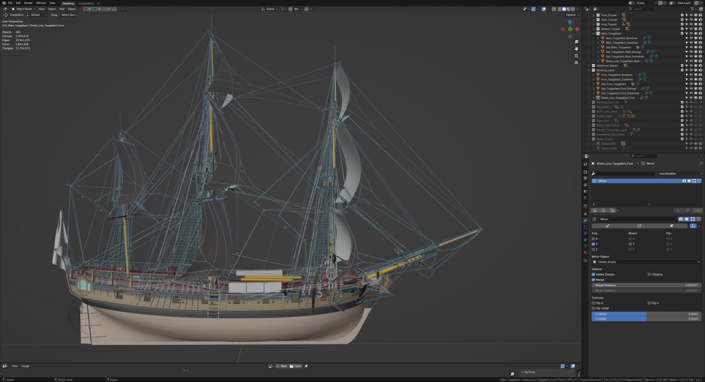
Task: Switch perspective/orthographic grid gizmo icon
Action: click(577, 63)
